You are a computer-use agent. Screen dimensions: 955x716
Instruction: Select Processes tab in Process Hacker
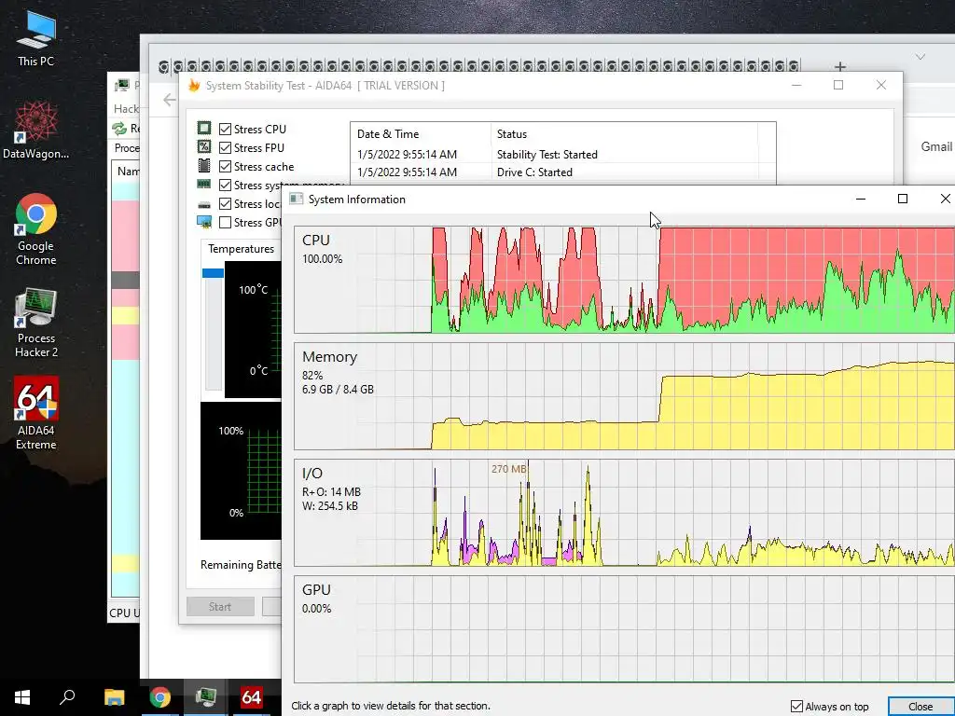127,148
